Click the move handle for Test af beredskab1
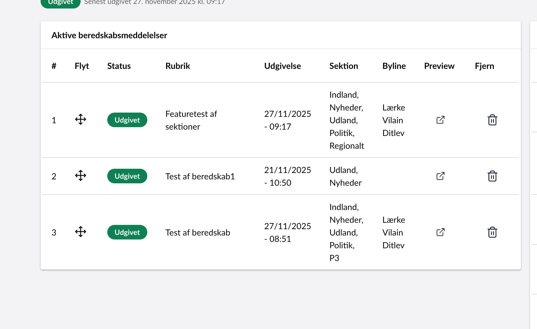This screenshot has width=537, height=329. (81, 176)
